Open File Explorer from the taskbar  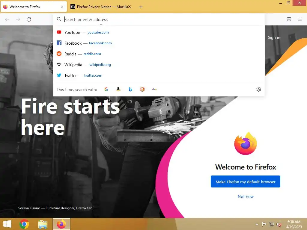(43, 224)
